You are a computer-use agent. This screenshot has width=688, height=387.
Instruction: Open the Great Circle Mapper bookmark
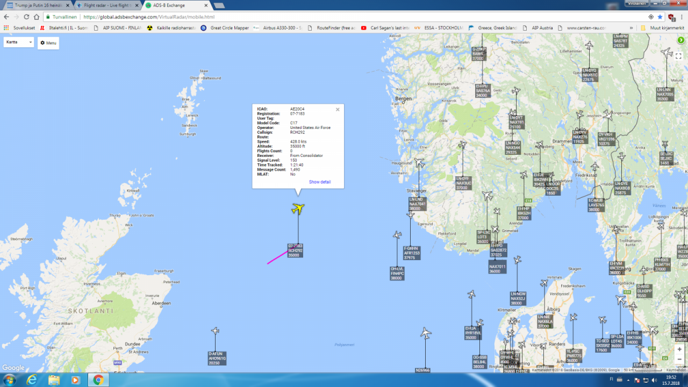[x=225, y=28]
